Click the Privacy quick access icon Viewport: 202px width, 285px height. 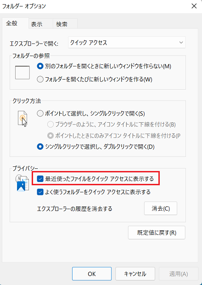22,183
